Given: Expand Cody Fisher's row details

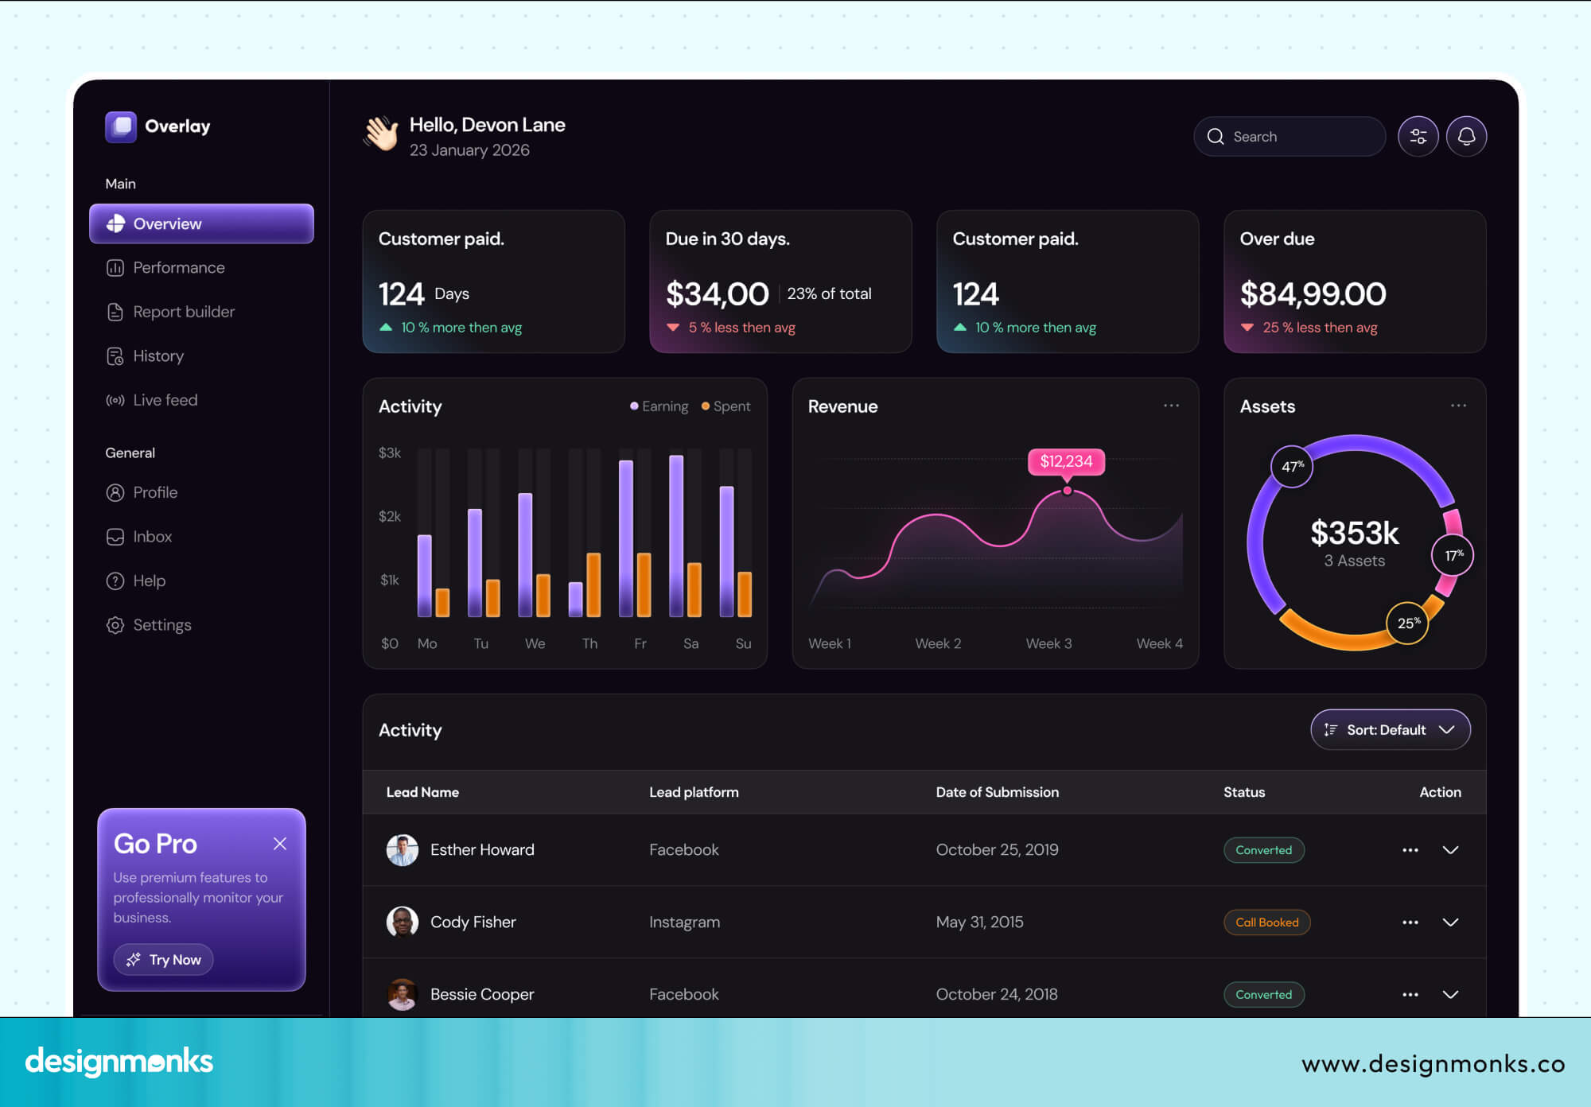Looking at the screenshot, I should coord(1450,922).
